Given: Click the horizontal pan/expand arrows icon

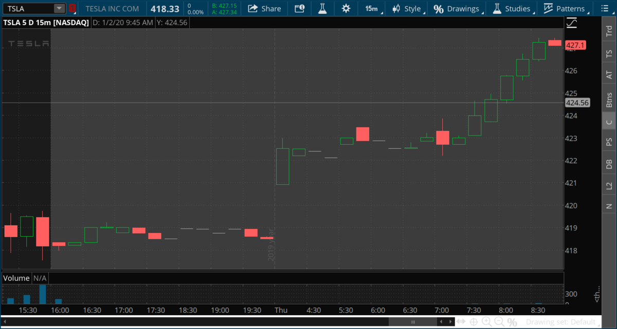Looking at the screenshot, I should click(x=461, y=322).
